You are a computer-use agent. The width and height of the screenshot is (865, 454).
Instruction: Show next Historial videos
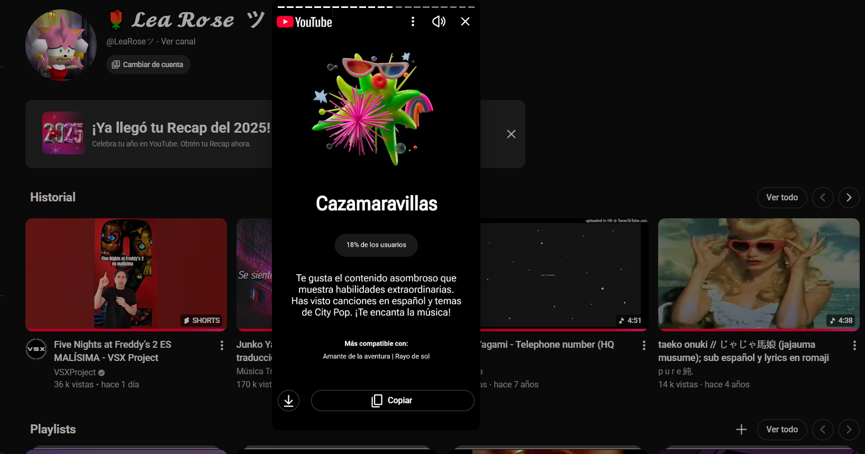pyautogui.click(x=849, y=198)
